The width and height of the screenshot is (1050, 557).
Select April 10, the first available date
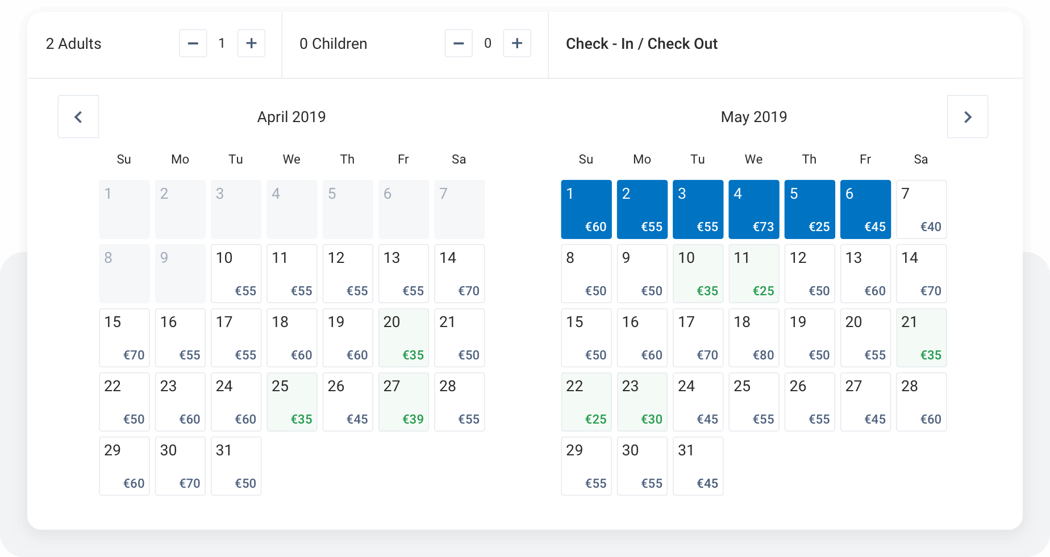(236, 273)
